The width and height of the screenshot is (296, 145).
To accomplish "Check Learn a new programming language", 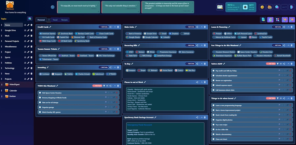I will [213, 105].
